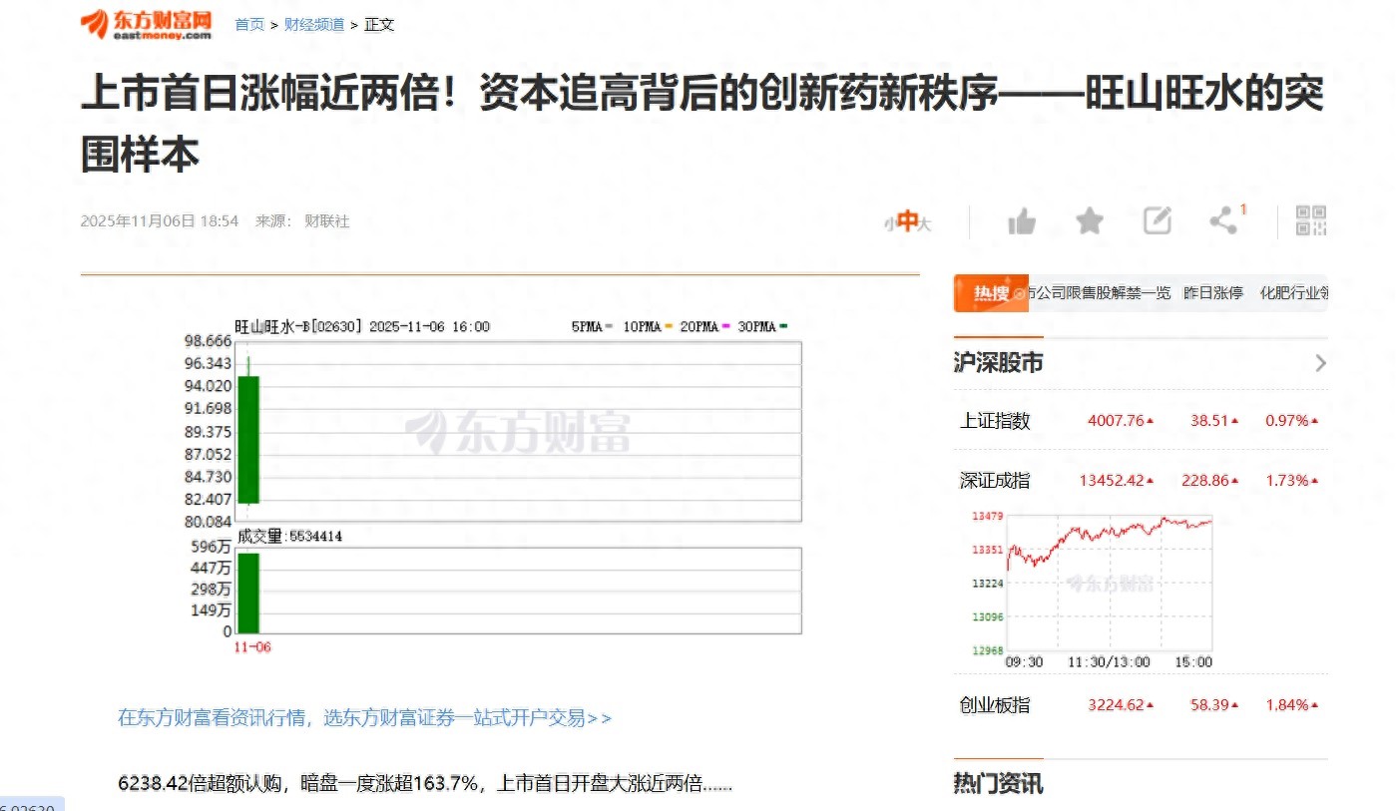The height and width of the screenshot is (811, 1396).
Task: Show the QR code icon
Action: [x=1311, y=220]
